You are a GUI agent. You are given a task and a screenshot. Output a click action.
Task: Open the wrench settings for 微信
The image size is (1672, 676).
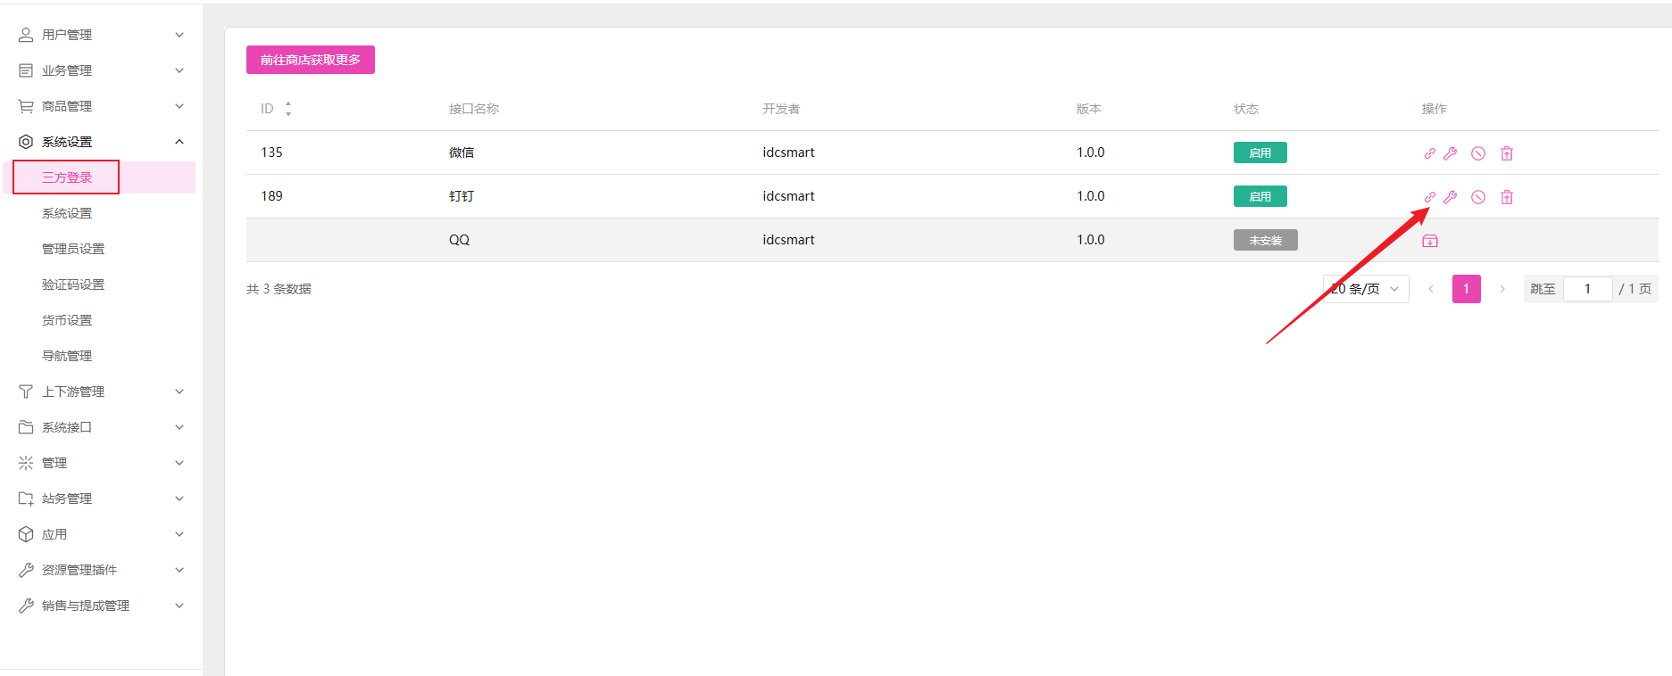[1450, 153]
